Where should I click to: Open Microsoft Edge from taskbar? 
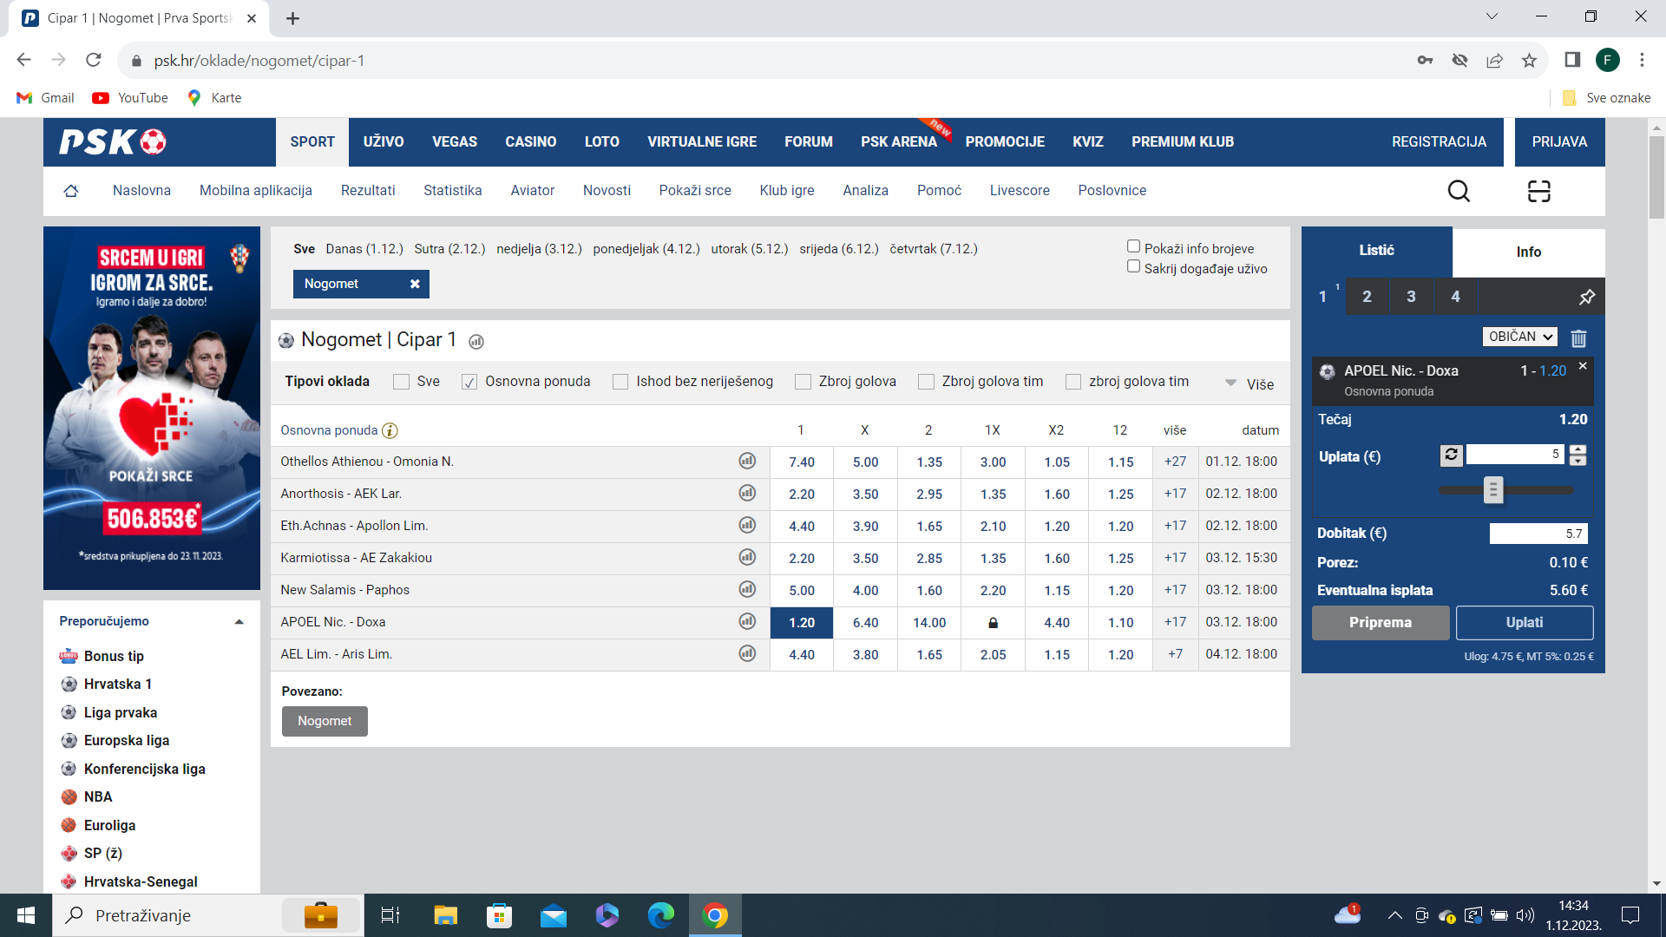(661, 915)
